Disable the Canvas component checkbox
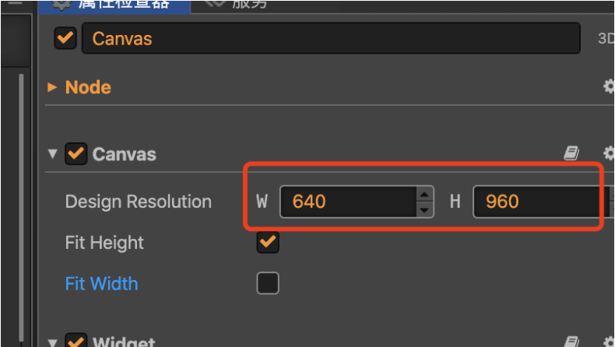The image size is (615, 347). (x=76, y=153)
